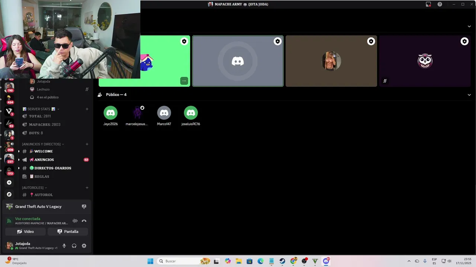Click green voice connection signal icon
This screenshot has height=267, width=476.
click(9, 221)
